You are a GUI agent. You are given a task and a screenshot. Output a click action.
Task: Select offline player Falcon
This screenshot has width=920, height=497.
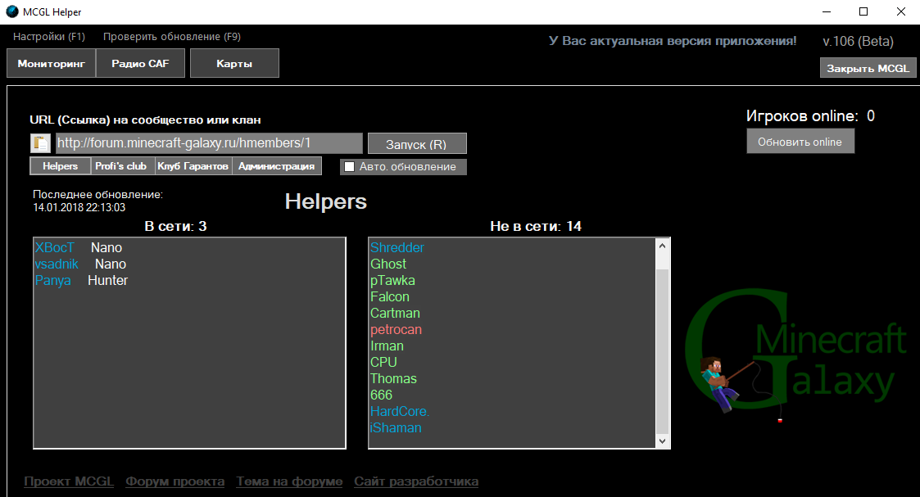[390, 296]
